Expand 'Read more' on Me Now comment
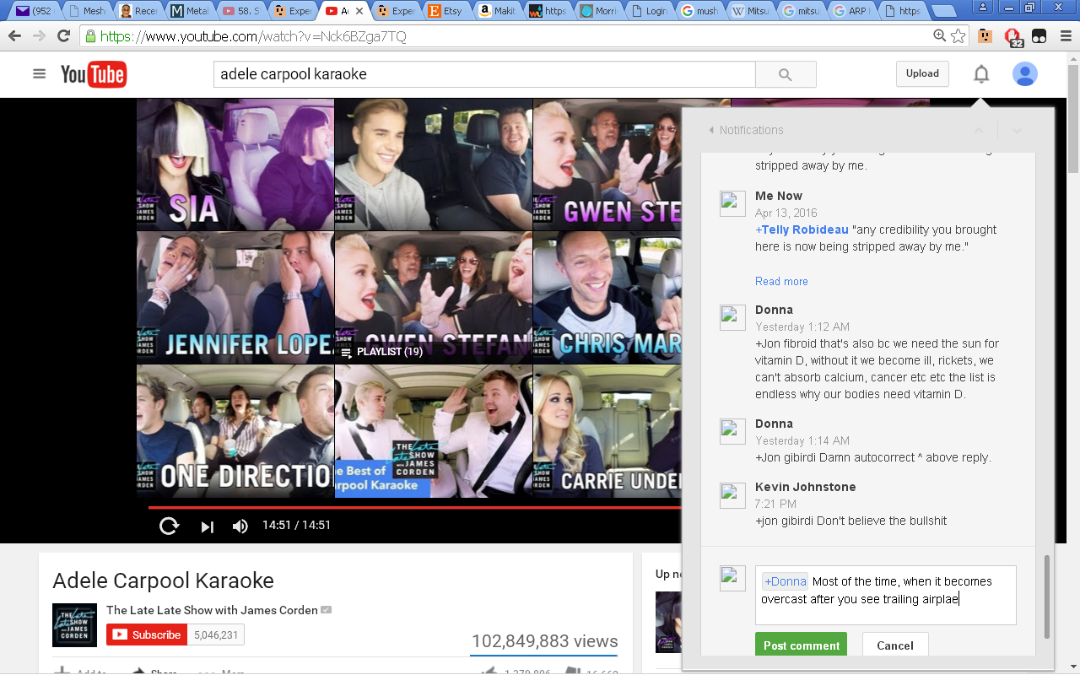Viewport: 1080px width, 675px height. click(781, 281)
